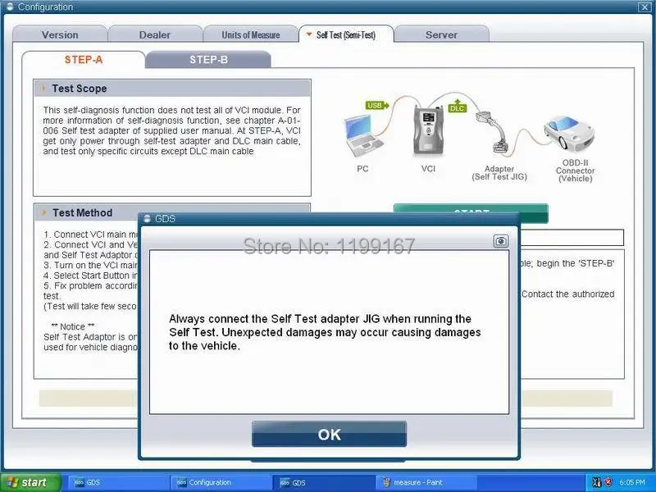This screenshot has height=492, width=656.
Task: Click the GDS dialog title bar
Action: click(x=329, y=219)
